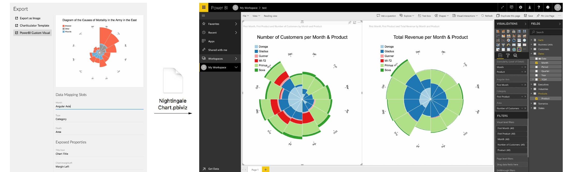Check the Quarter field checkbox
Image resolution: width=565 pixels, height=172 pixels.
[536, 71]
